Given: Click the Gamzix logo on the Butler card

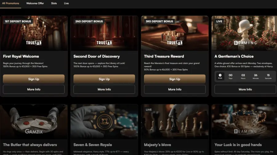Looking at the screenshot, I should click(x=34, y=131).
